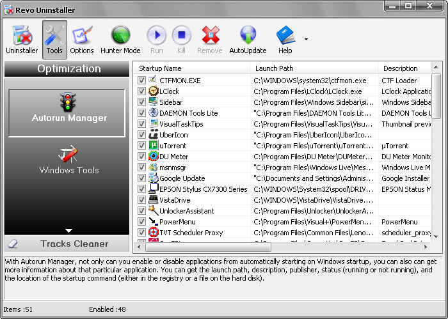This screenshot has width=448, height=319.
Task: Sort by Startup Name column header
Action: tap(192, 68)
